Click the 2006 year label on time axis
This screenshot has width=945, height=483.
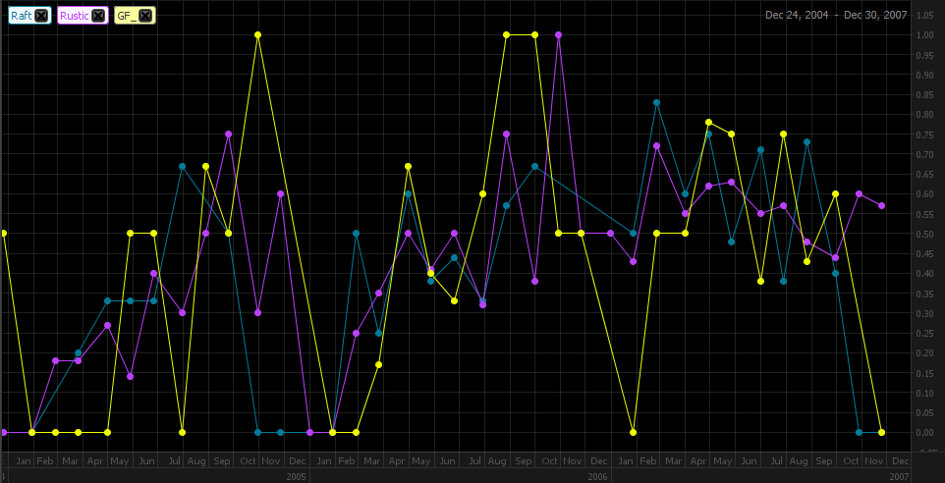pos(595,476)
